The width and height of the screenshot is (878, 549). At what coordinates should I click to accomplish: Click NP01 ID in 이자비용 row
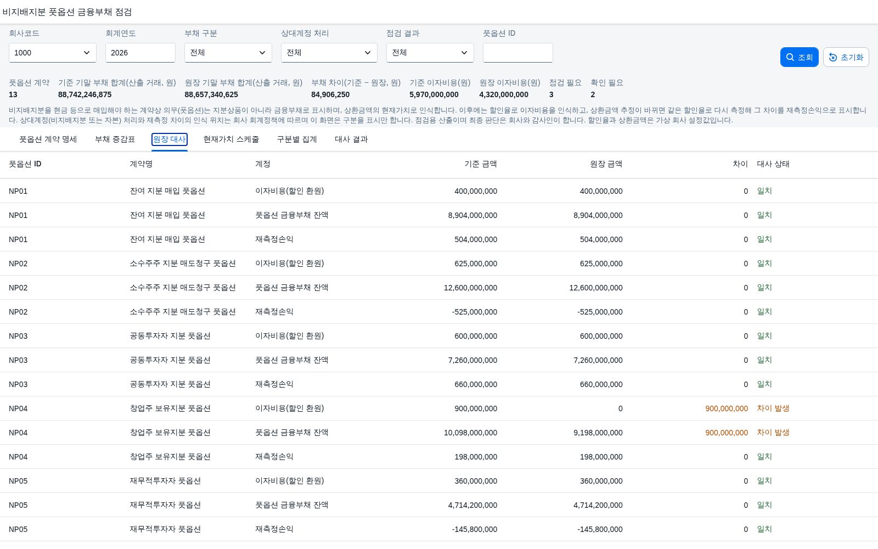point(18,191)
